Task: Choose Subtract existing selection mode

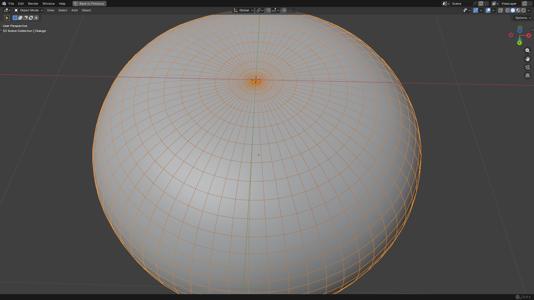Action: click(x=26, y=18)
